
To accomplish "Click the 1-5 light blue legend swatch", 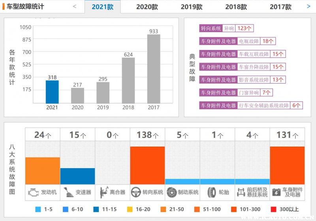I will pos(38,209).
